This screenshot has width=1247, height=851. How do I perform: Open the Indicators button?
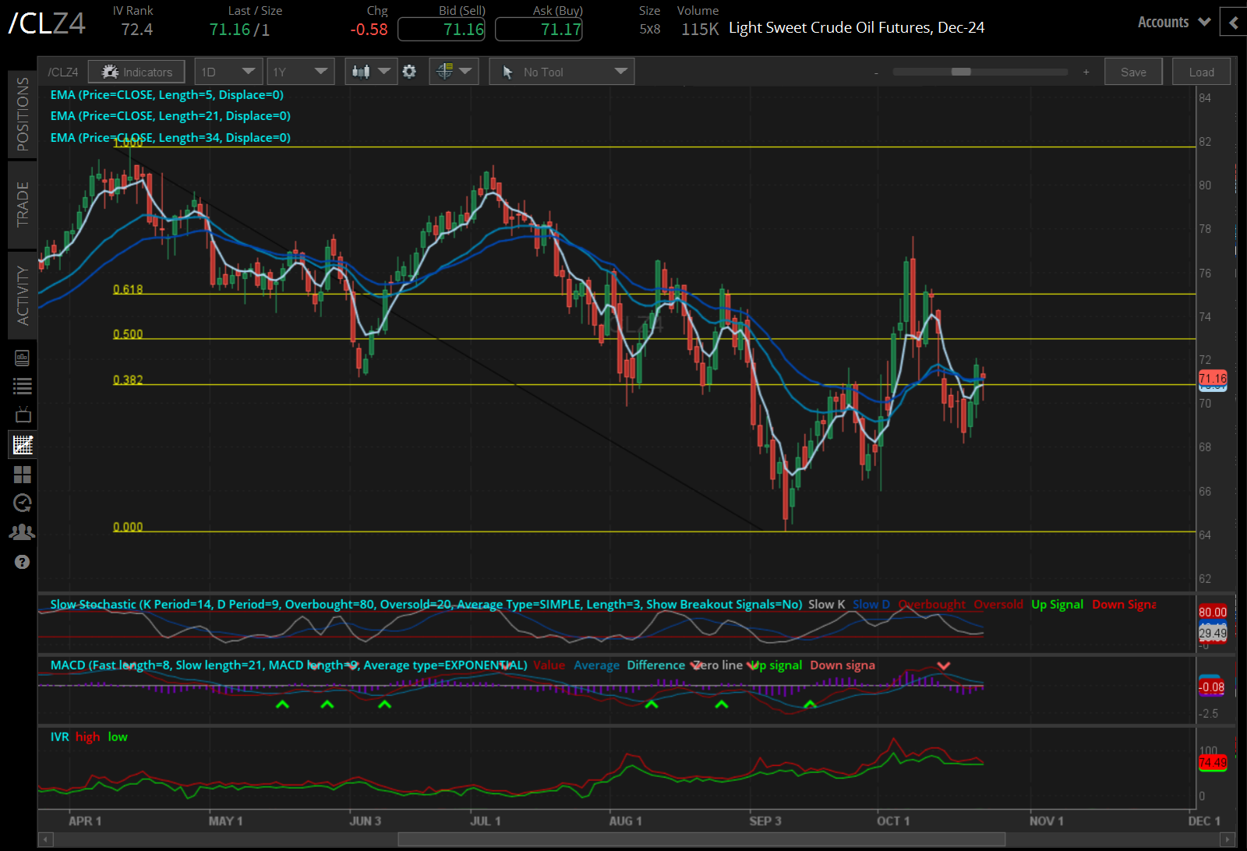[136, 71]
